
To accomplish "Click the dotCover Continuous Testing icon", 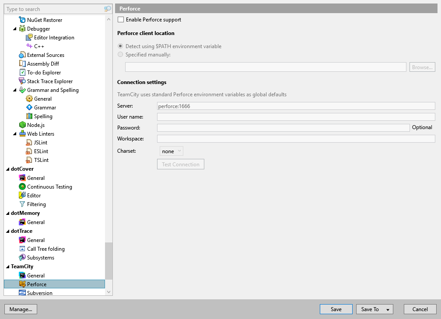I will [22, 186].
